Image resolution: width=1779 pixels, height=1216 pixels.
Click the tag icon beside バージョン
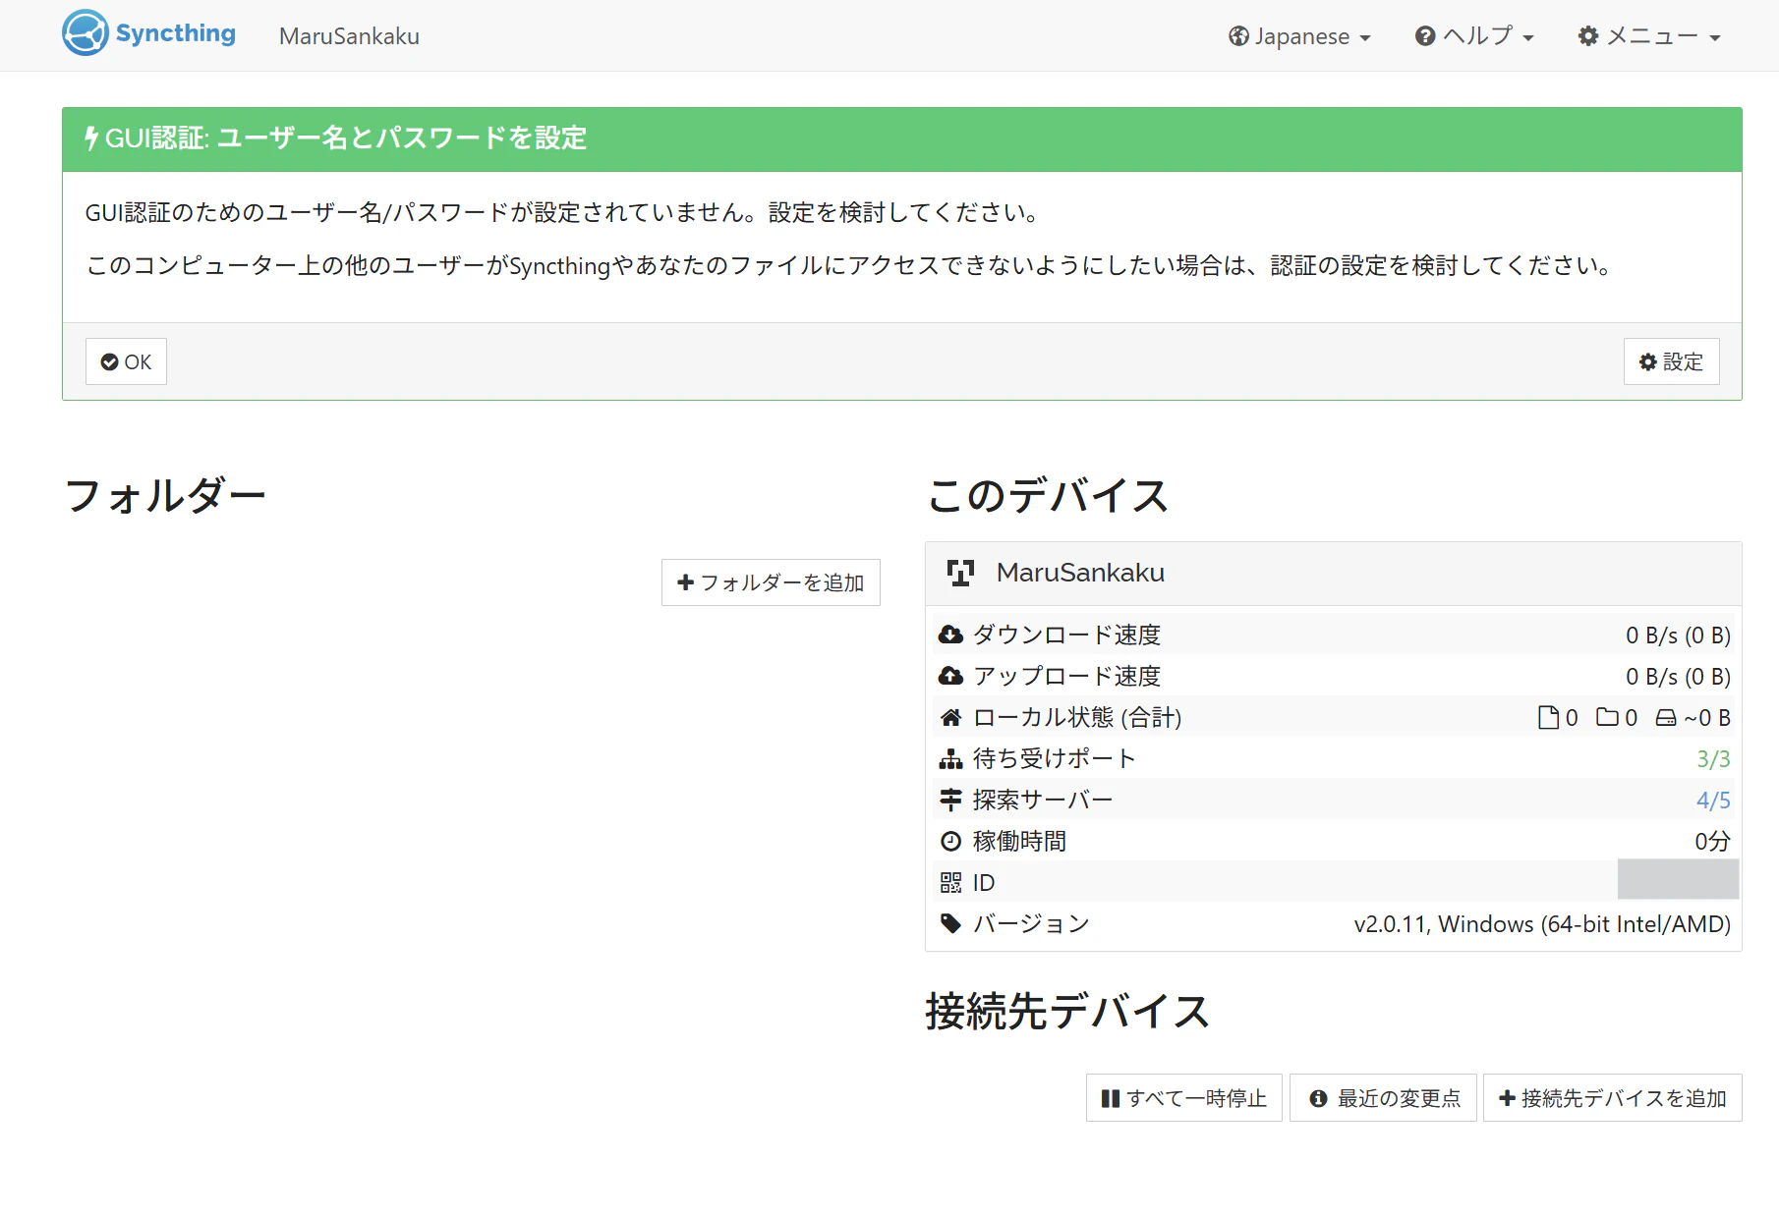pyautogui.click(x=950, y=923)
